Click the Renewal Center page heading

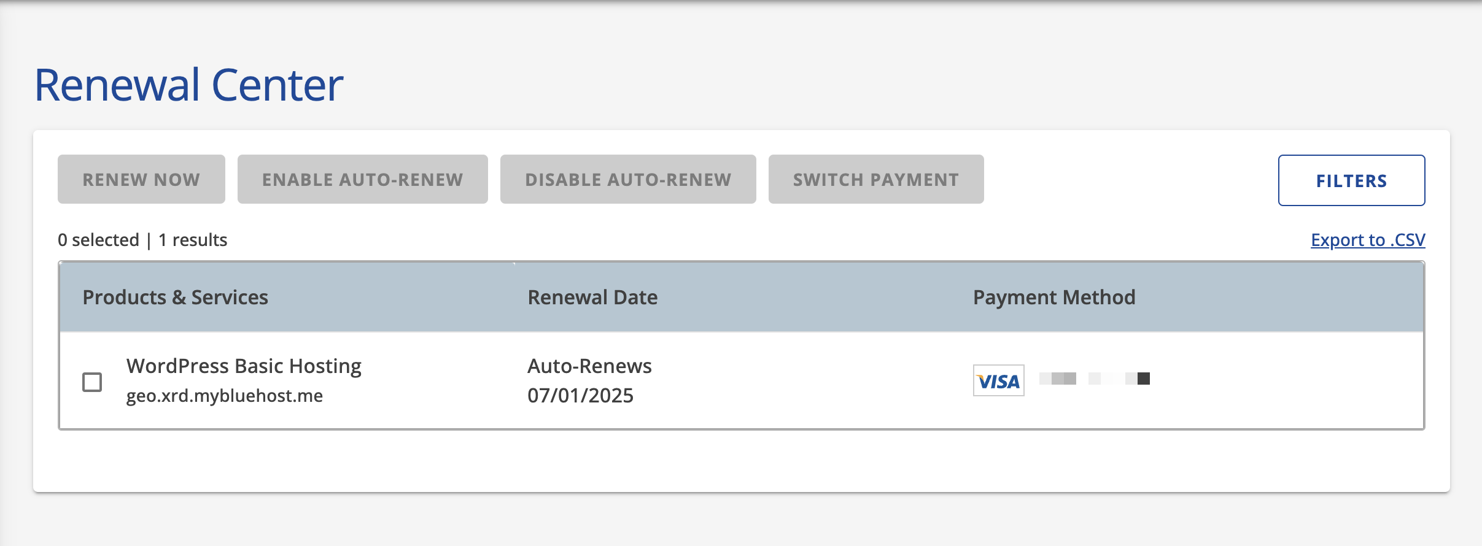188,85
